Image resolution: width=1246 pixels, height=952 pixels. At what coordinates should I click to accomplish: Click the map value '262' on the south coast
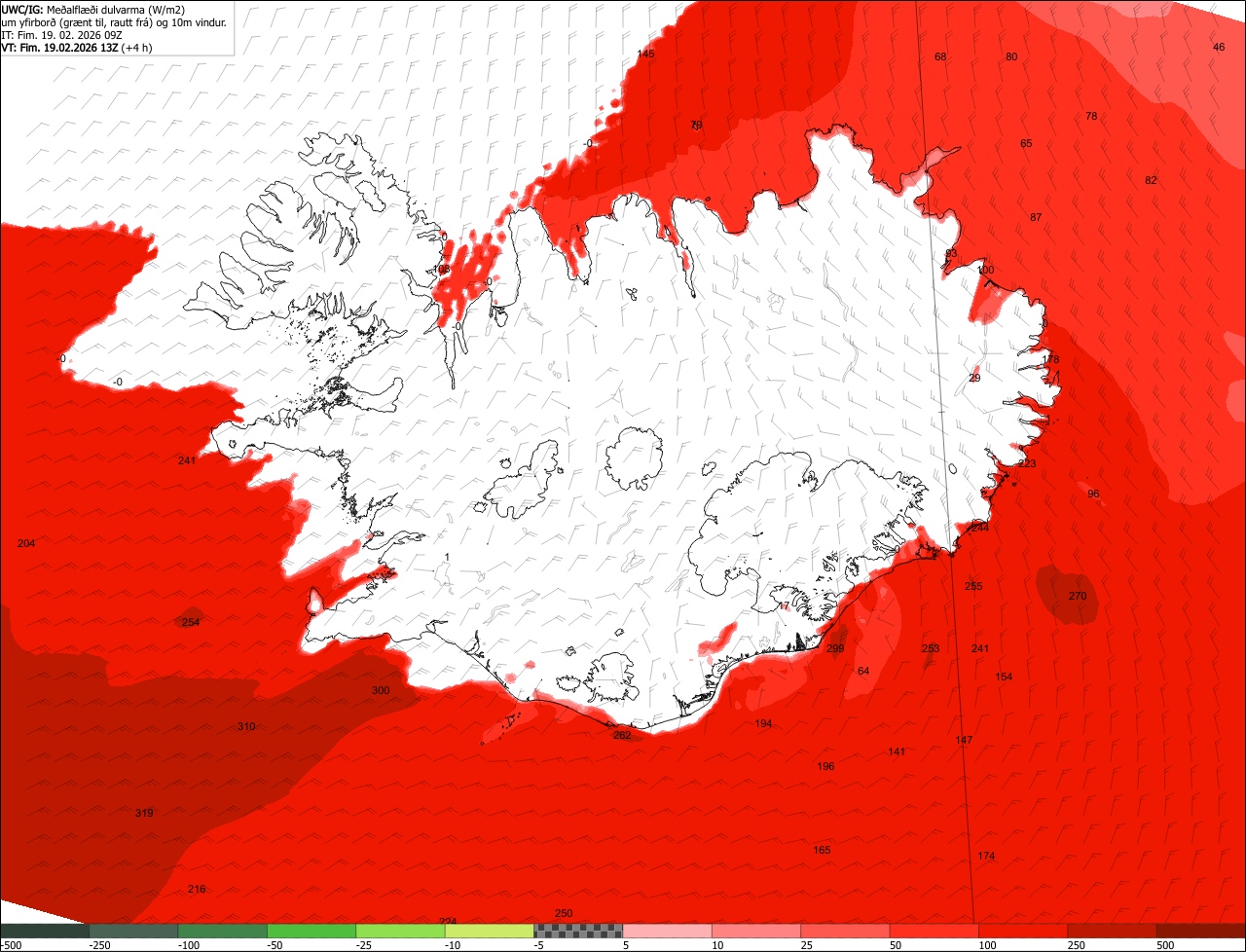point(622,735)
